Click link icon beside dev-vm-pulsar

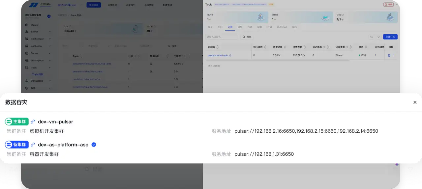[x=33, y=122]
